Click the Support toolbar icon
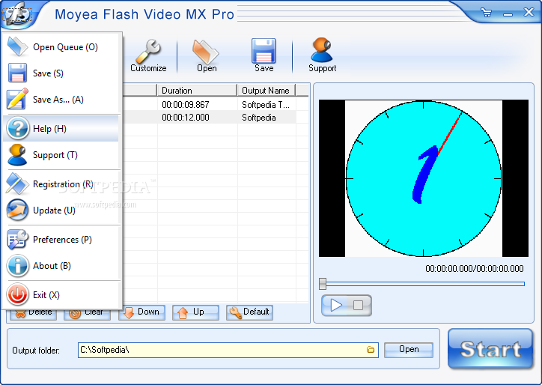This screenshot has width=542, height=385. click(x=322, y=55)
